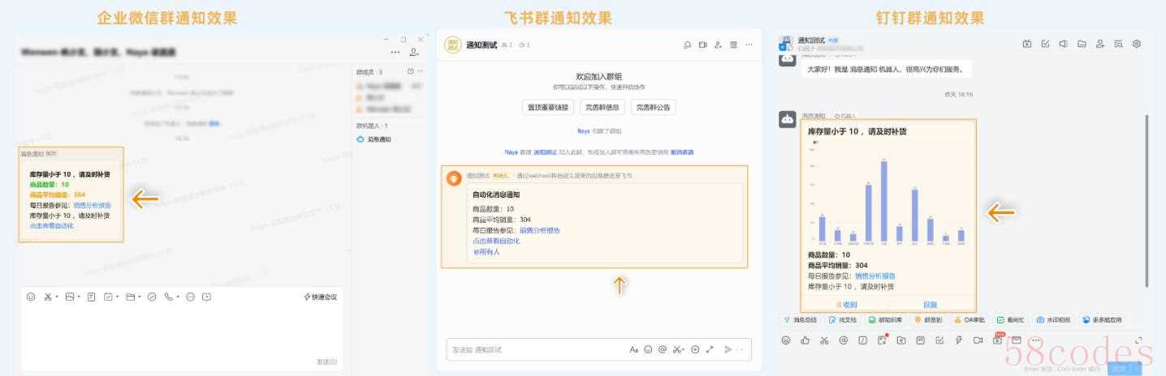The height and width of the screenshot is (376, 1166).
Task: Open 点击查看自动化 link in Feishu card
Action: click(x=496, y=241)
